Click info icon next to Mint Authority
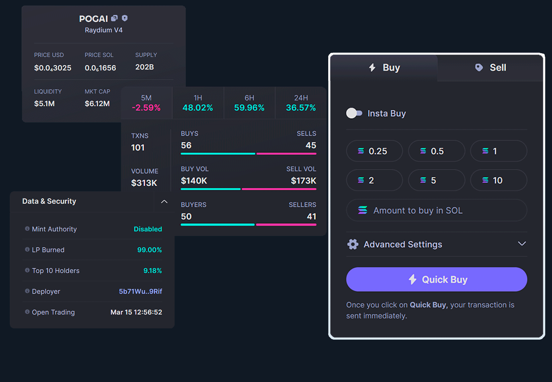Viewport: 552px width, 382px height. 27,229
